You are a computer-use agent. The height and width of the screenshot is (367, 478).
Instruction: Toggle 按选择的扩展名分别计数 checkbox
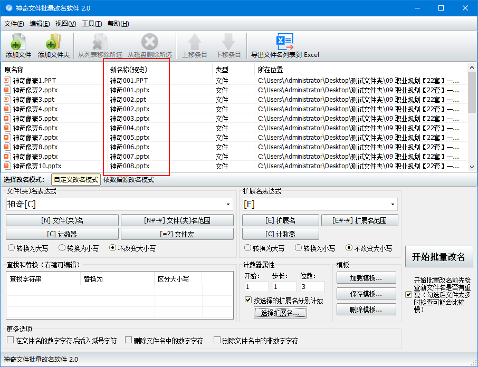(248, 300)
